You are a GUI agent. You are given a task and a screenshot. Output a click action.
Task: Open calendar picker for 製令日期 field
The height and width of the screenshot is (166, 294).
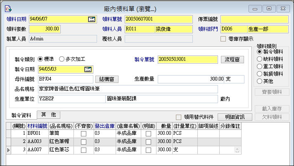point(88,69)
